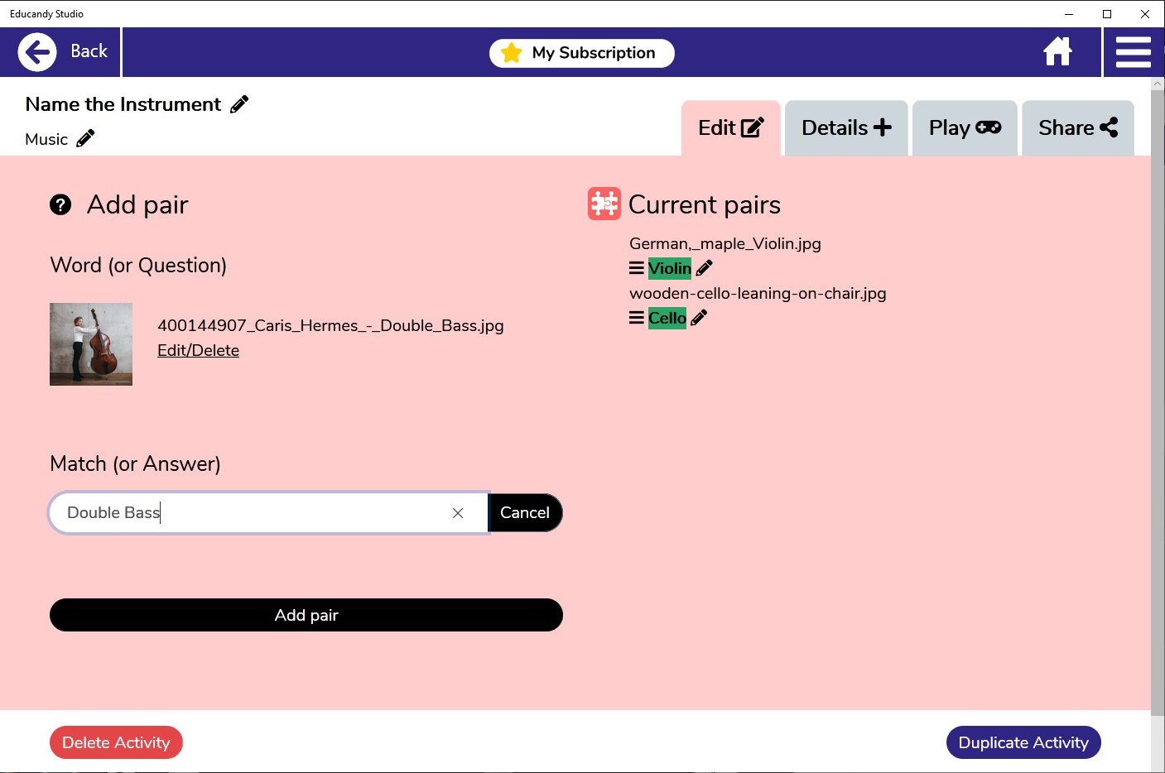The width and height of the screenshot is (1165, 773).
Task: Clear the Match answer text field
Action: 458,513
